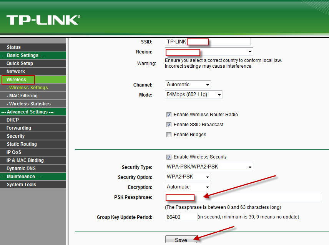329x245 pixels.
Task: Open the Status page
Action: [x=33, y=47]
